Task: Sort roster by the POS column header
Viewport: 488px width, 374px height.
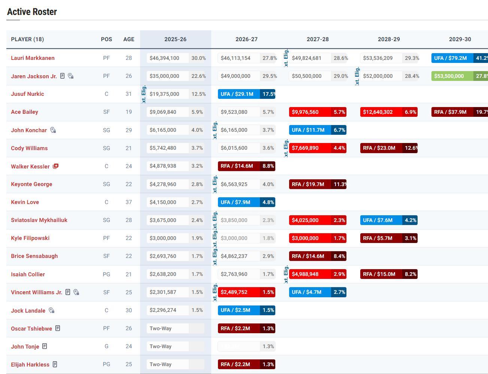Action: pos(106,39)
